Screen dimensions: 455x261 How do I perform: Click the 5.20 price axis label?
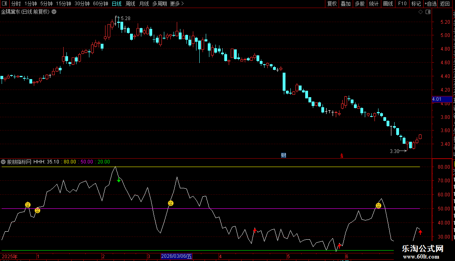pos(445,22)
